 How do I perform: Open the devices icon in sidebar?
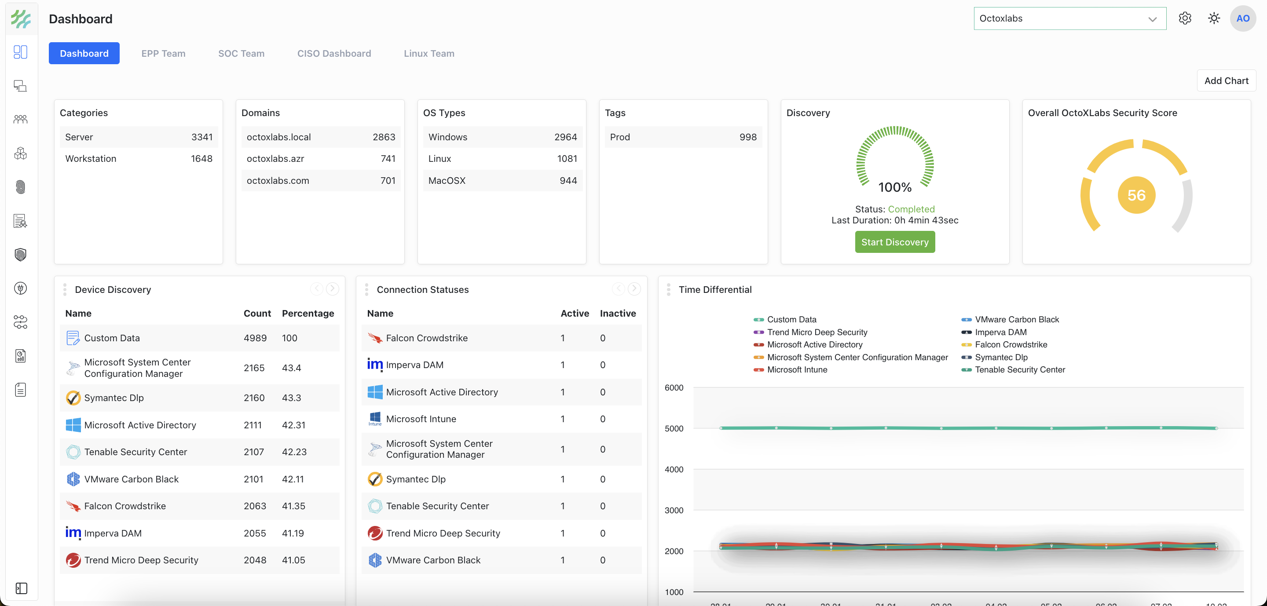point(20,86)
